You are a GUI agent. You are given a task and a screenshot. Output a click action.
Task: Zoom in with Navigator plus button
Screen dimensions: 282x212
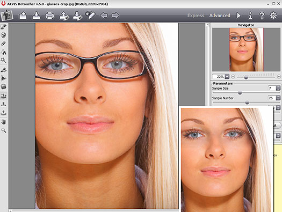pos(279,77)
